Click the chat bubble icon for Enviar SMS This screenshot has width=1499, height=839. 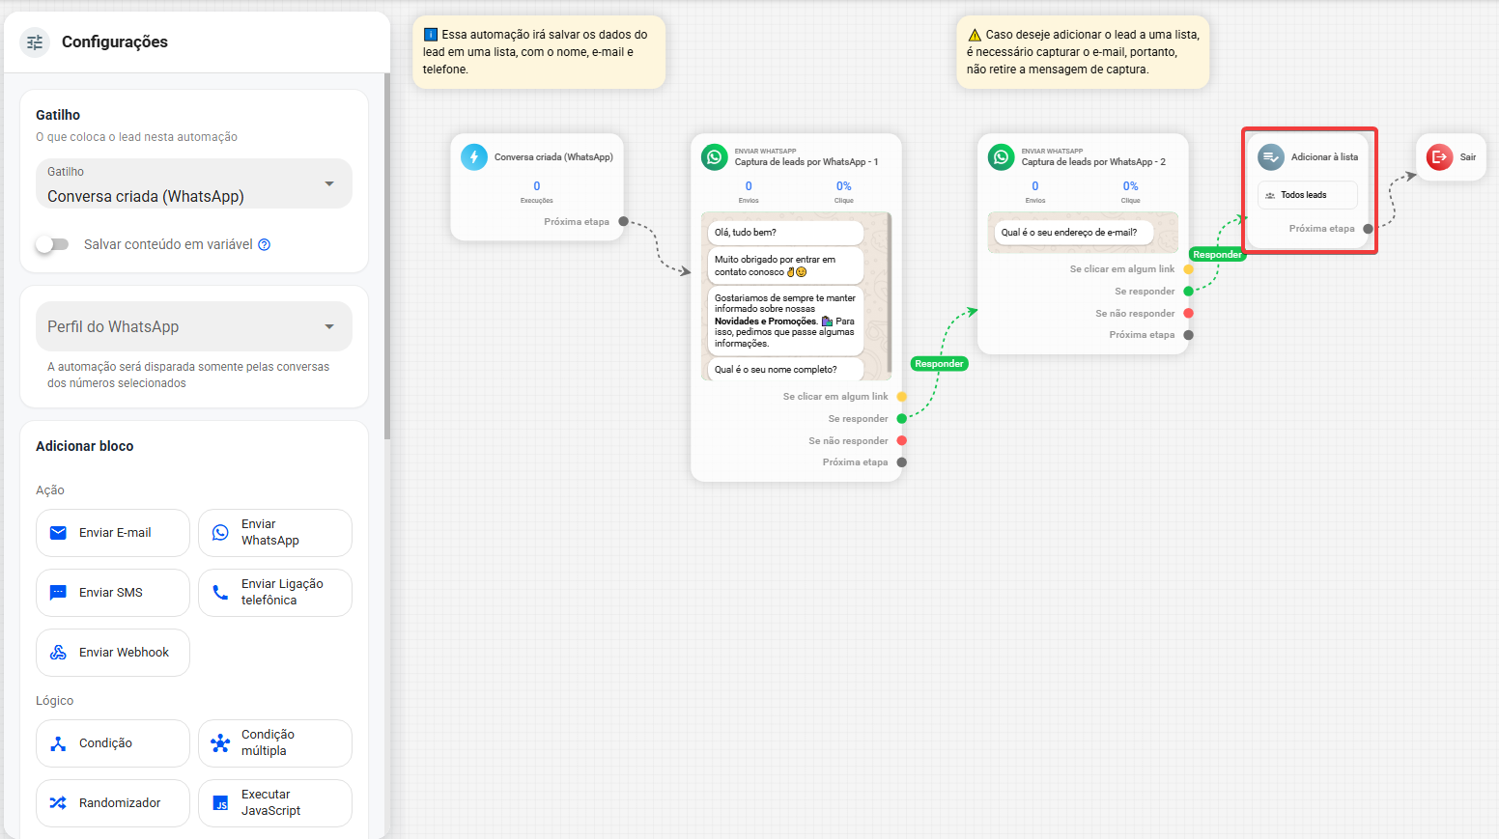(58, 593)
